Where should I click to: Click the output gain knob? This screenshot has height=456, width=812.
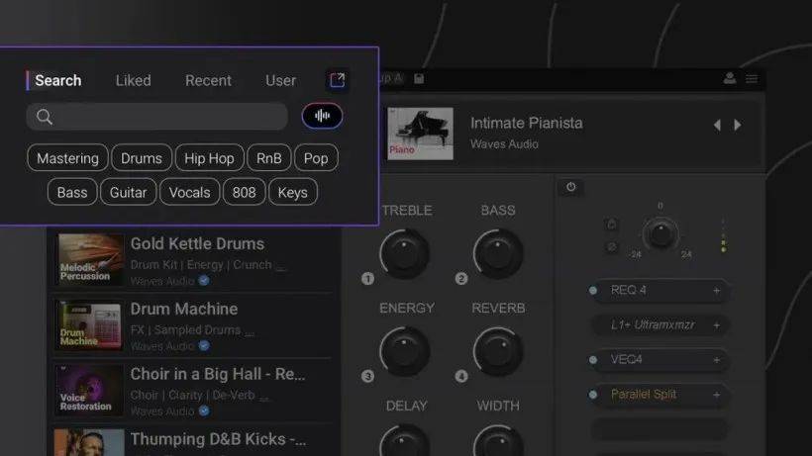660,234
